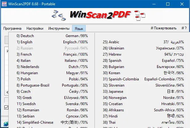Select 1) English language
The image size is (190, 128).
point(52,42)
